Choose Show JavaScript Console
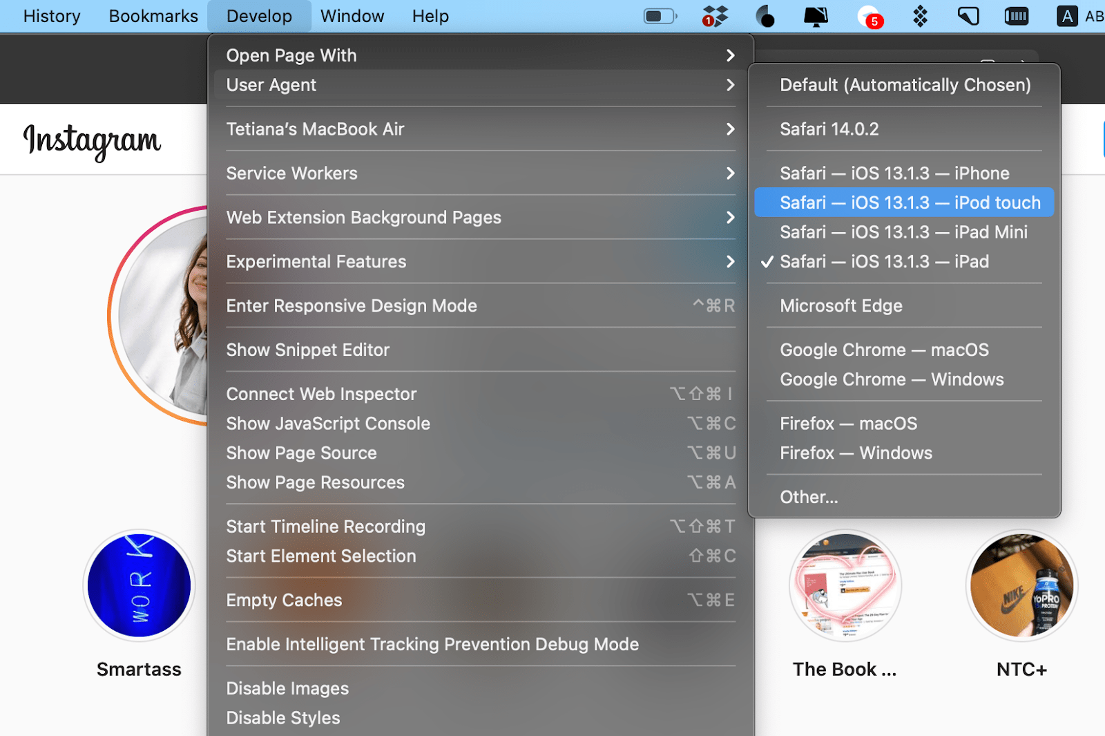The height and width of the screenshot is (736, 1105). (x=481, y=424)
